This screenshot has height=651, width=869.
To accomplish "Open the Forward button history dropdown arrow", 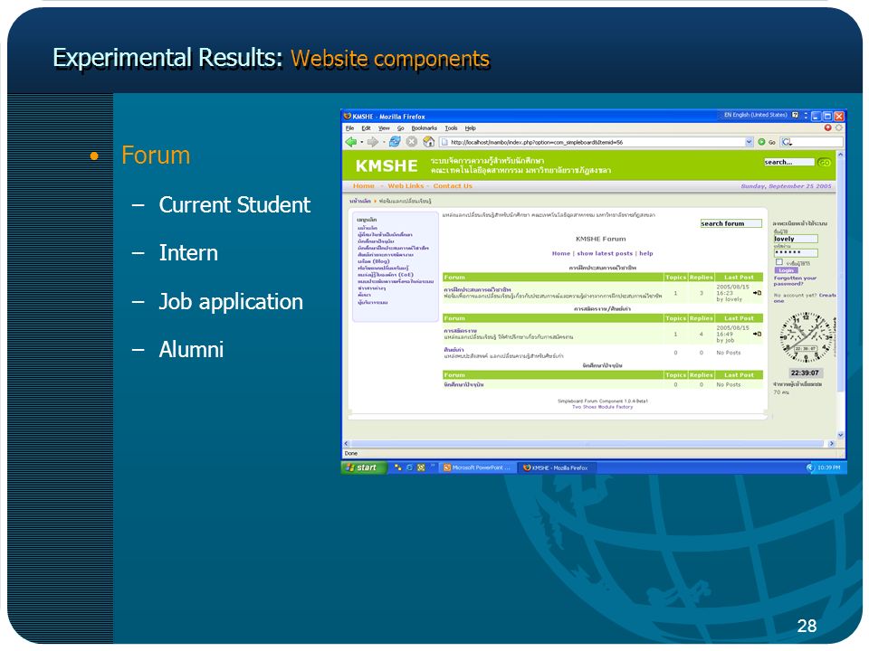I will [384, 142].
